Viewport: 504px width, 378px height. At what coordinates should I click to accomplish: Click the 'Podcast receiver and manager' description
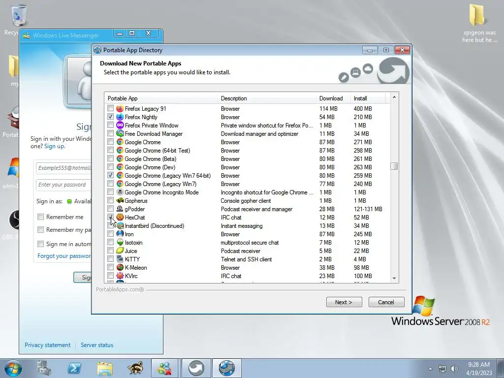point(256,209)
